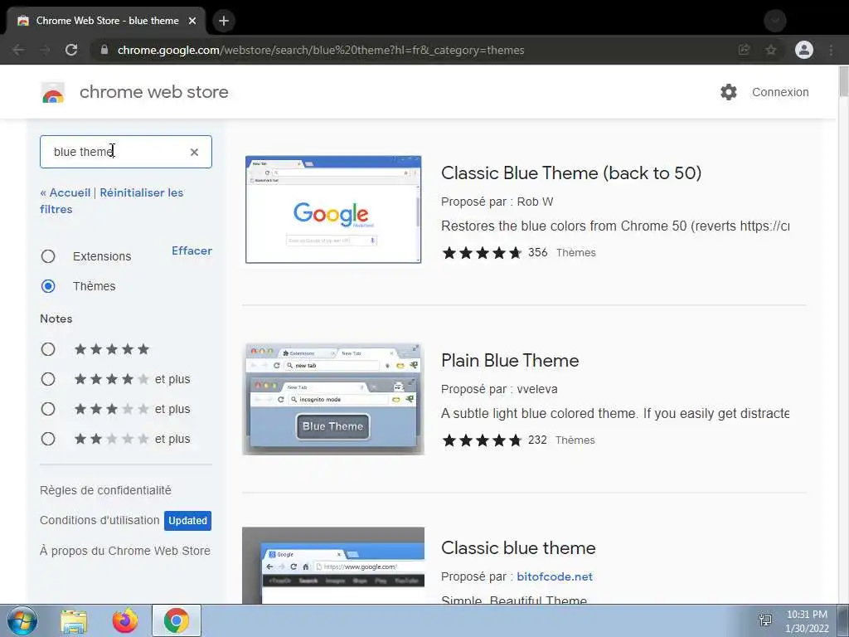Click Classic Blue Theme (back to 50) thumbnail
This screenshot has height=637, width=849.
click(x=333, y=210)
